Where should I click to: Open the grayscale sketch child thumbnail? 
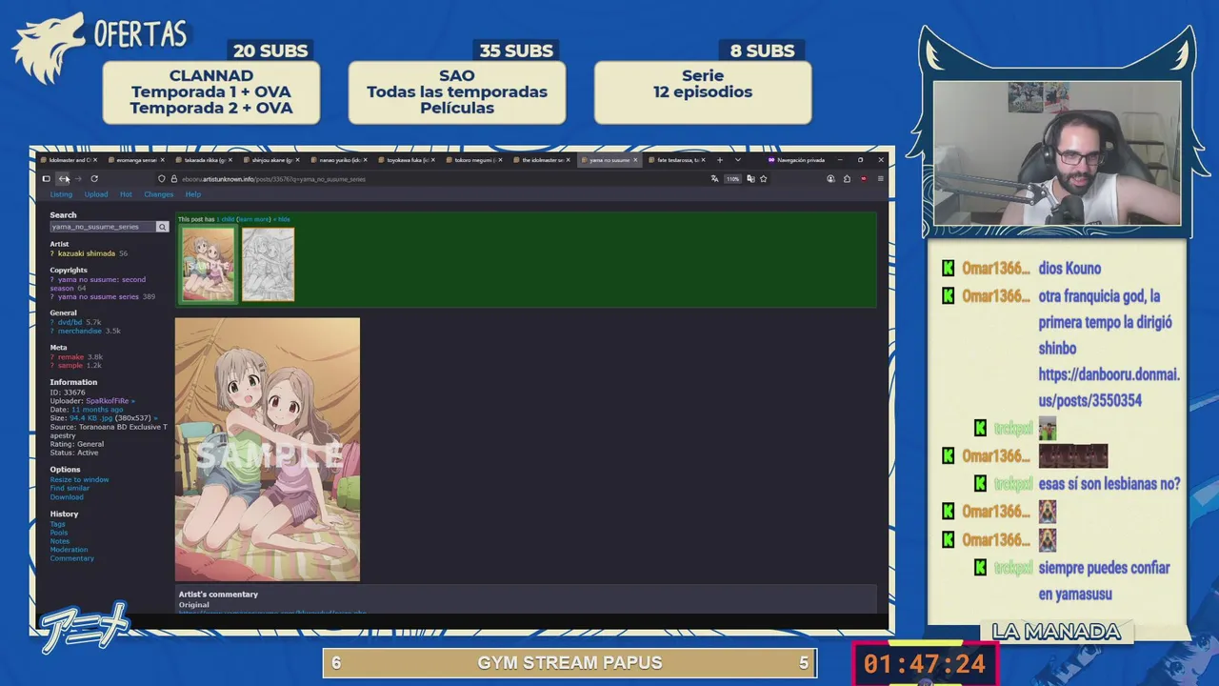point(268,264)
